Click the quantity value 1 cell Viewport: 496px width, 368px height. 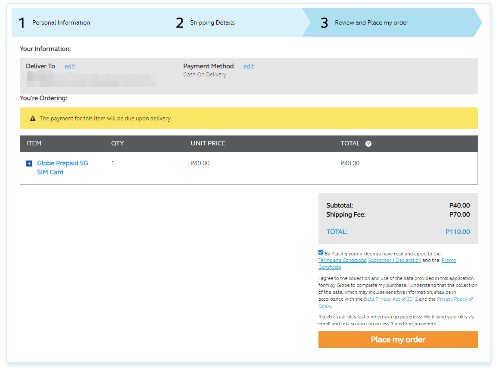(x=112, y=163)
